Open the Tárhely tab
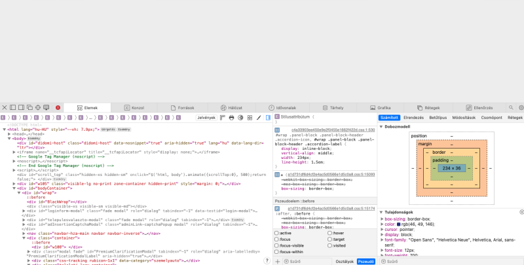This screenshot has height=265, width=524. (333, 108)
